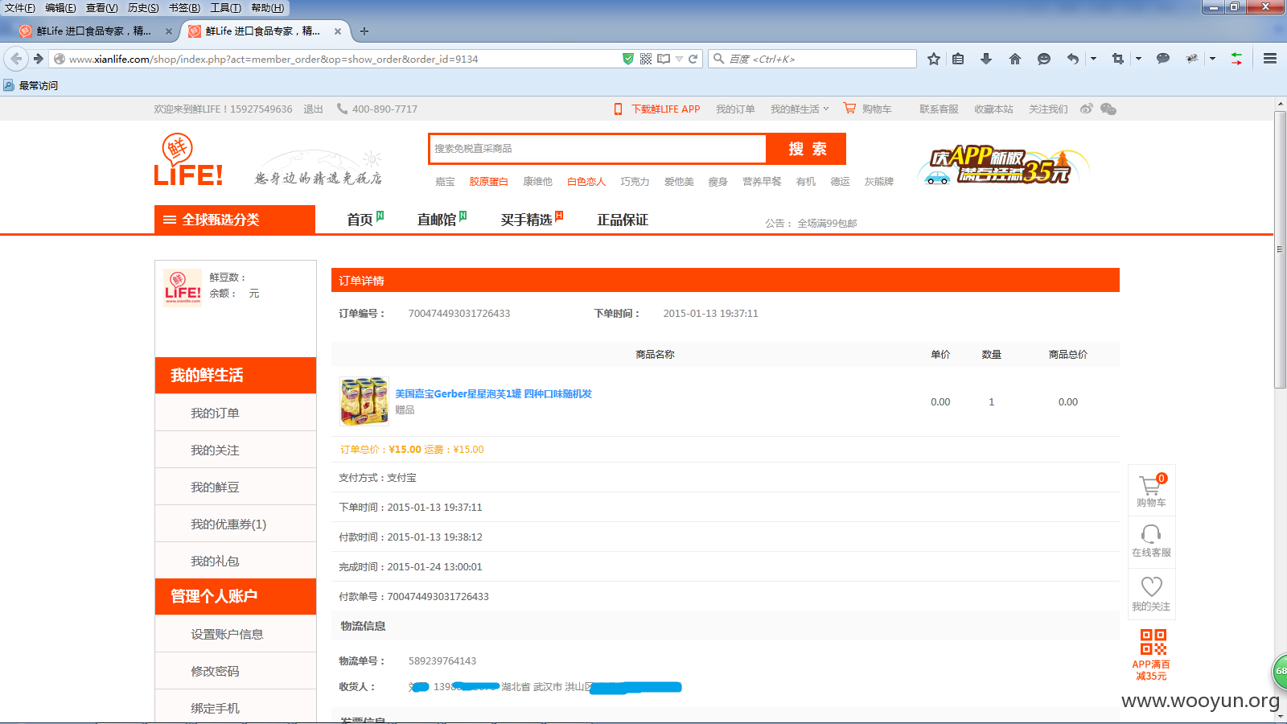Open 在线客服 headset widget

coord(1151,541)
